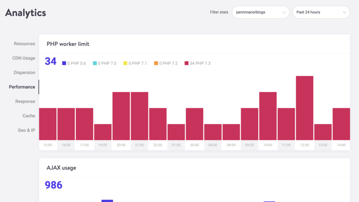Open CDN Usage section
The height and width of the screenshot is (202, 359).
24,58
